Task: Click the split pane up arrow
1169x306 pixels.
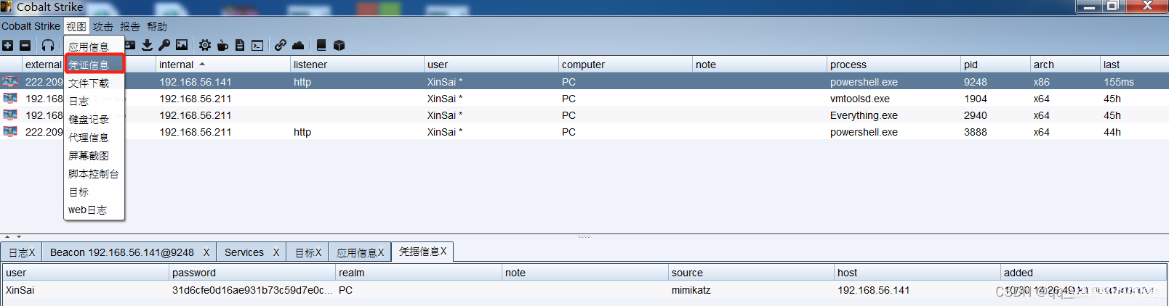Action: pos(7,236)
